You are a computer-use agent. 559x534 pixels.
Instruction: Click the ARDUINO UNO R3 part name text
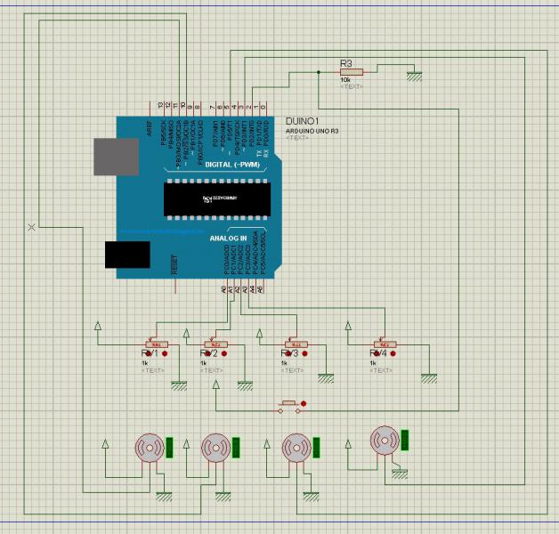pos(312,131)
